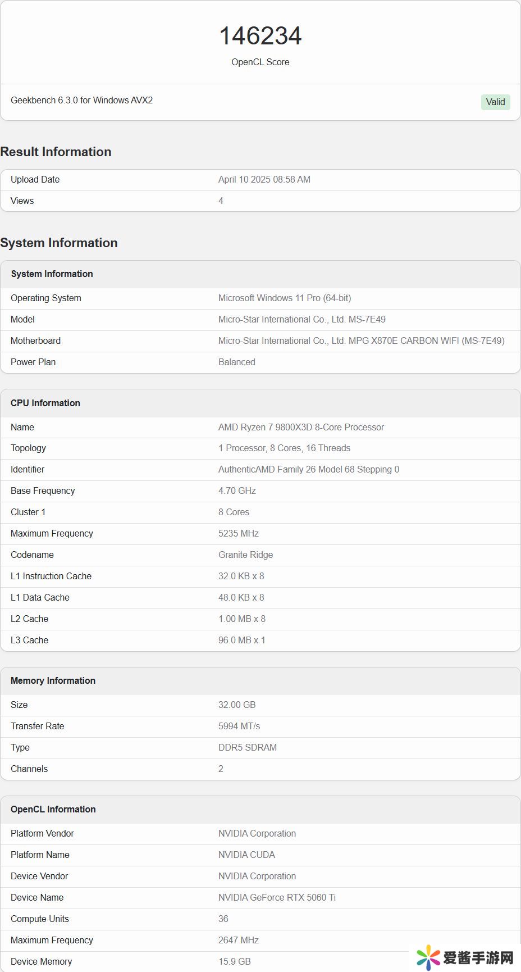The image size is (521, 972).
Task: Click the Granite Ridge codename value
Action: 245,555
